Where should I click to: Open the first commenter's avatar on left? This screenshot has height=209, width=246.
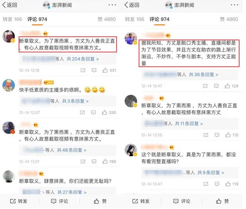(x=9, y=36)
